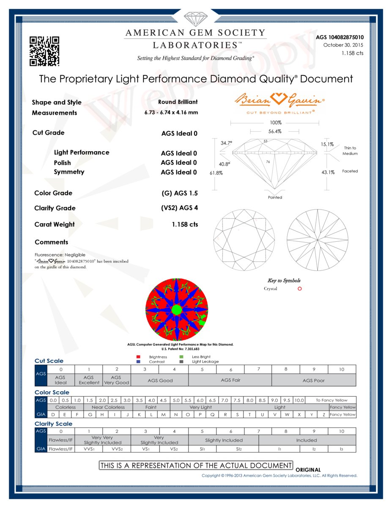Click the red Brightness legend swatch
The width and height of the screenshot is (392, 508).
click(138, 357)
